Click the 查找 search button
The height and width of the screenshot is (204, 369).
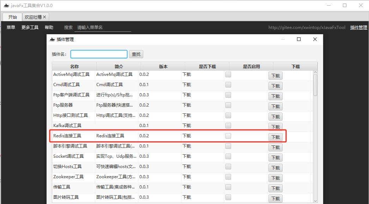[x=136, y=54]
